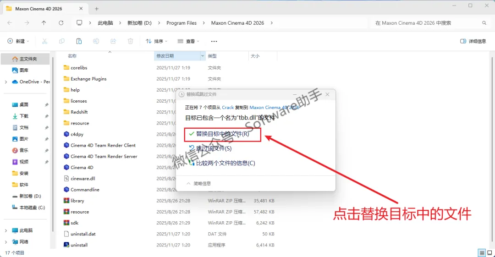This screenshot has height=257, width=495.
Task: Expand the chevron after Program Files
Action: pyautogui.click(x=203, y=23)
